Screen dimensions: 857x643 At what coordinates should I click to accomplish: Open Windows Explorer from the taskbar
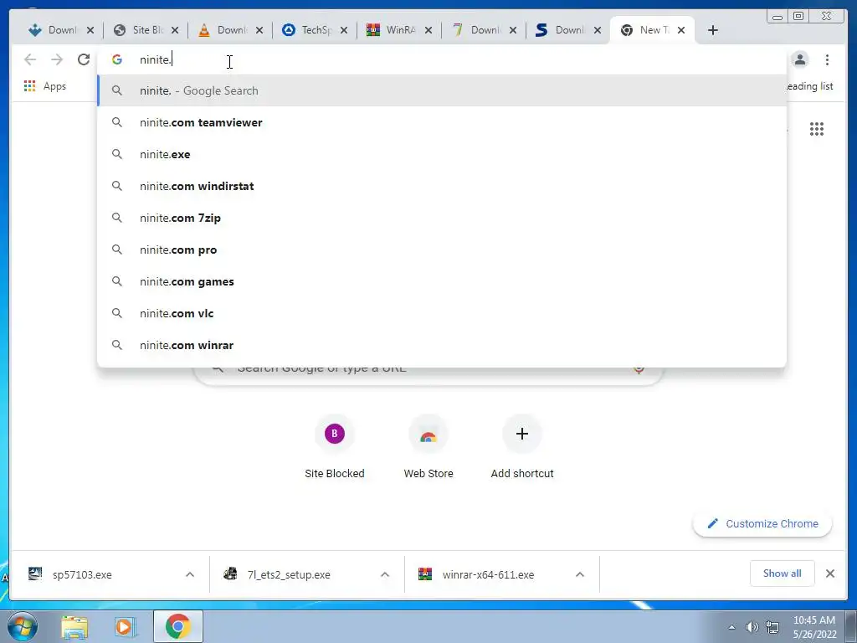[x=74, y=627]
